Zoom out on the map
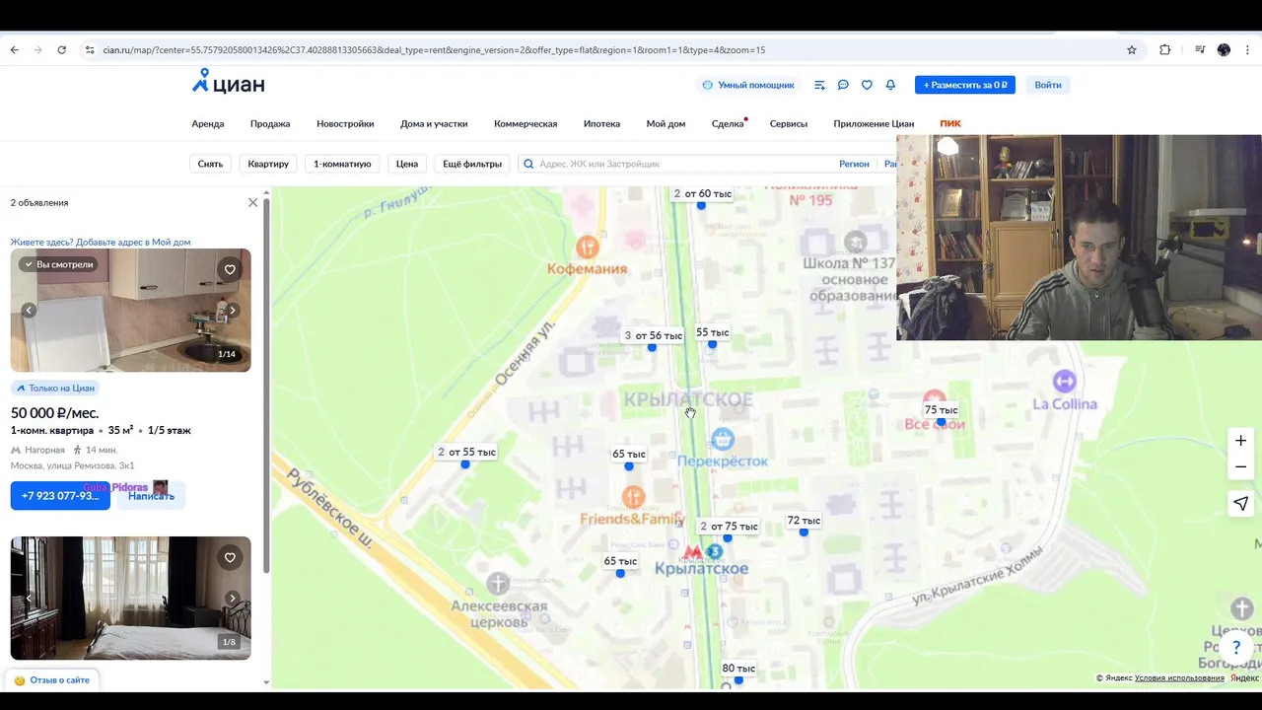This screenshot has height=710, width=1262. point(1241,466)
